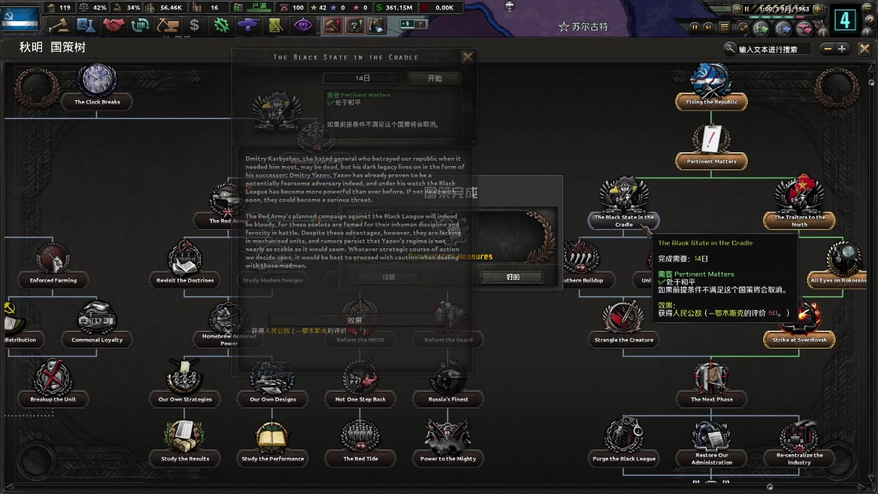Image resolution: width=878 pixels, height=494 pixels.
Task: Click the 详细 details button
Action: 388,277
